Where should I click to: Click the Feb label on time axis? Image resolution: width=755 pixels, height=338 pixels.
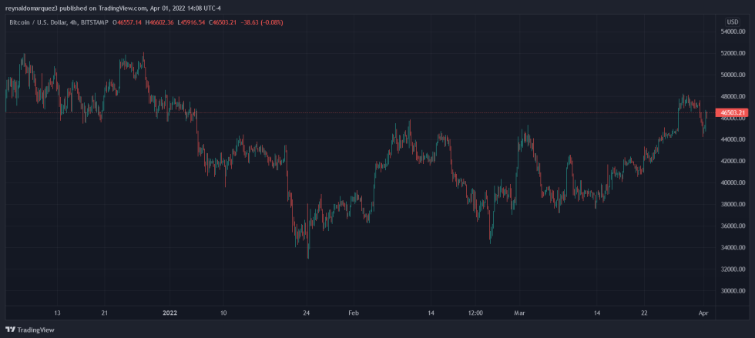click(354, 313)
